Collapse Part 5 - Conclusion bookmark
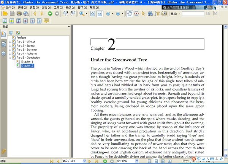 tap(10, 58)
